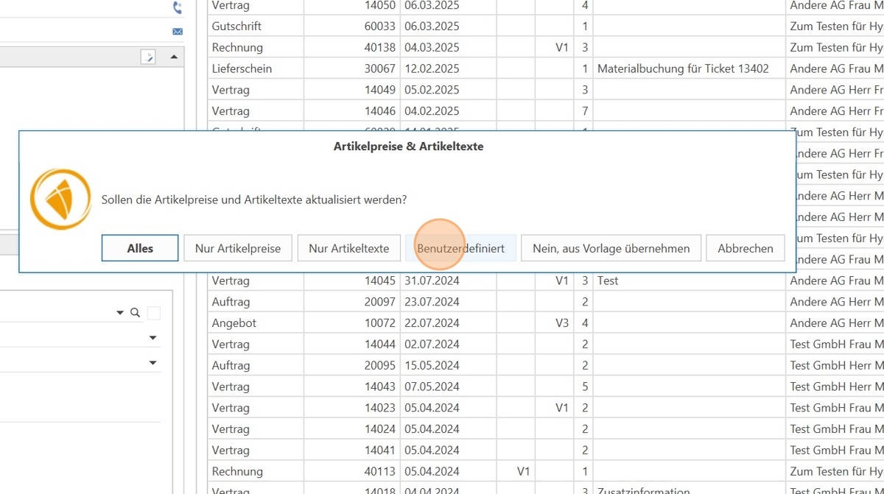This screenshot has height=494, width=884.
Task: Click the orange application logo in dialog
Action: point(60,200)
